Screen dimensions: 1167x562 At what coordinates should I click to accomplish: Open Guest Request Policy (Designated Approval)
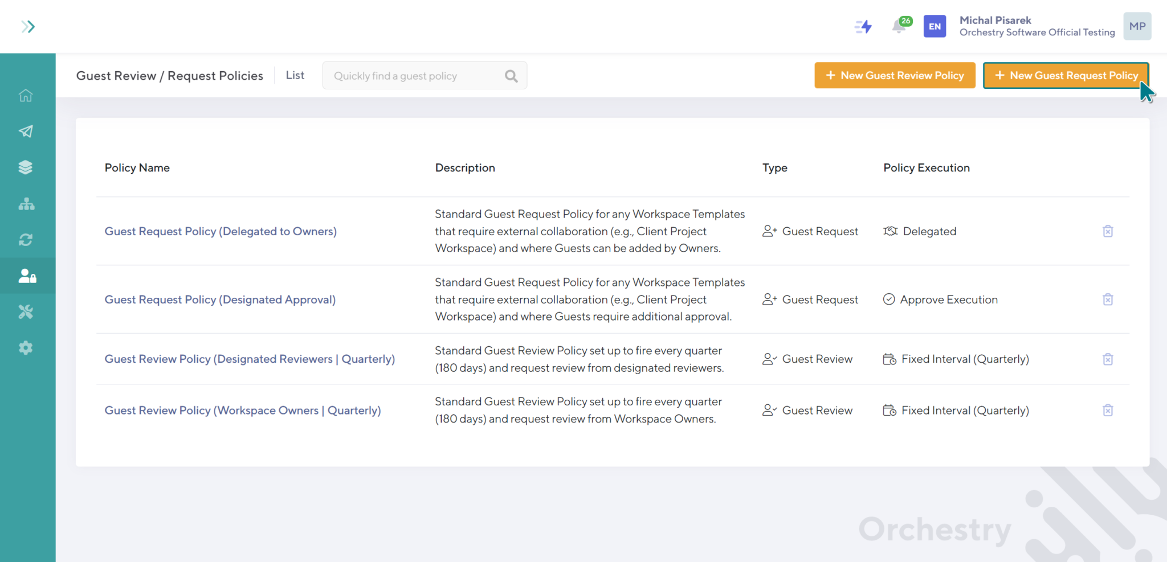pyautogui.click(x=219, y=299)
